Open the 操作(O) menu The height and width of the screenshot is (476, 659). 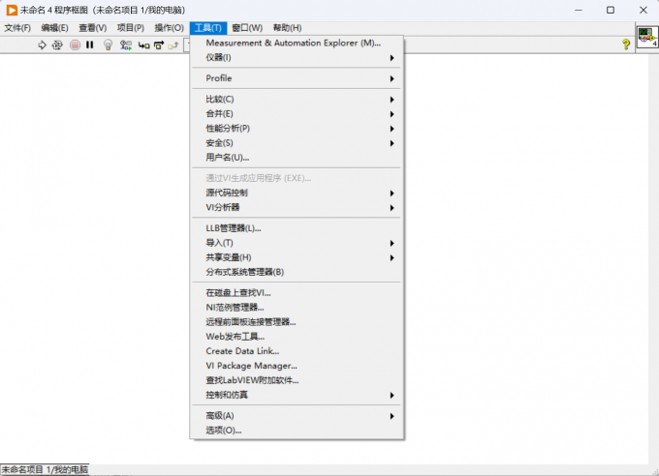point(169,28)
